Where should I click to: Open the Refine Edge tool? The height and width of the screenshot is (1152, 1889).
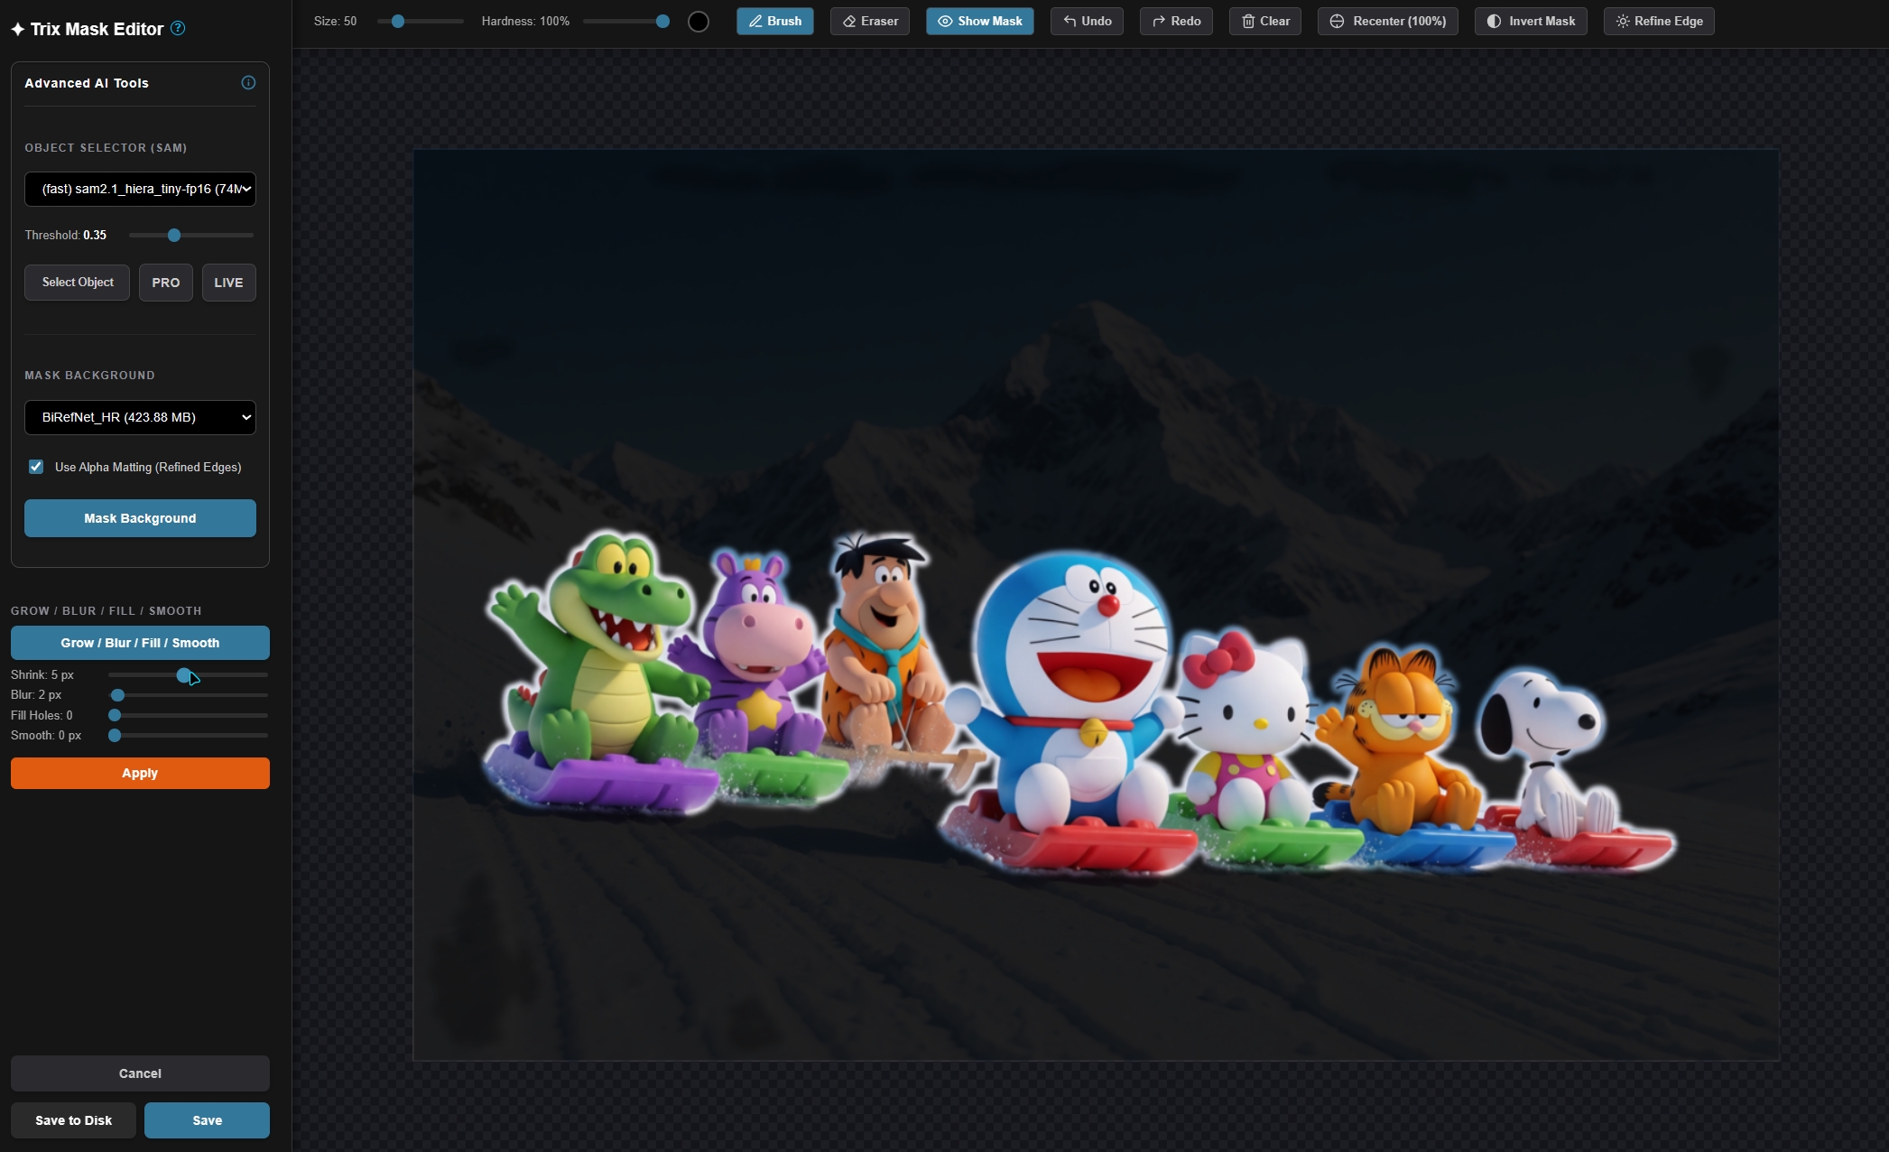tap(1659, 21)
